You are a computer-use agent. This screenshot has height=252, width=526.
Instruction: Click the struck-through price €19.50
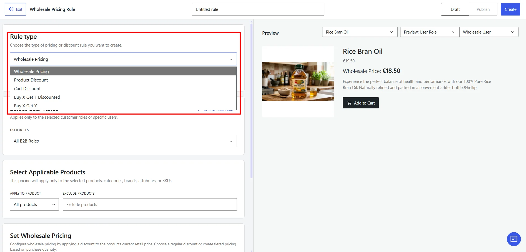click(349, 61)
